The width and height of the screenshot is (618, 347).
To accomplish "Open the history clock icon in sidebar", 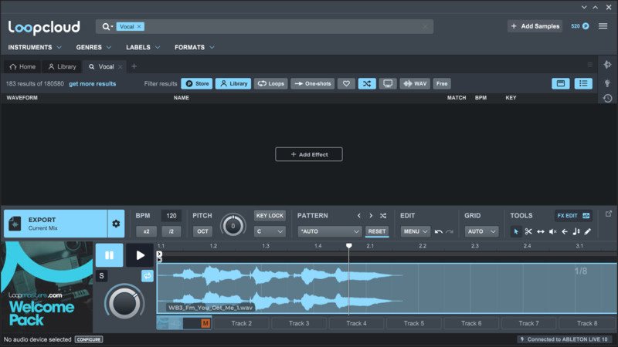I will point(608,98).
